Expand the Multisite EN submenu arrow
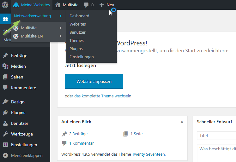236x162 pixels. coord(61,36)
